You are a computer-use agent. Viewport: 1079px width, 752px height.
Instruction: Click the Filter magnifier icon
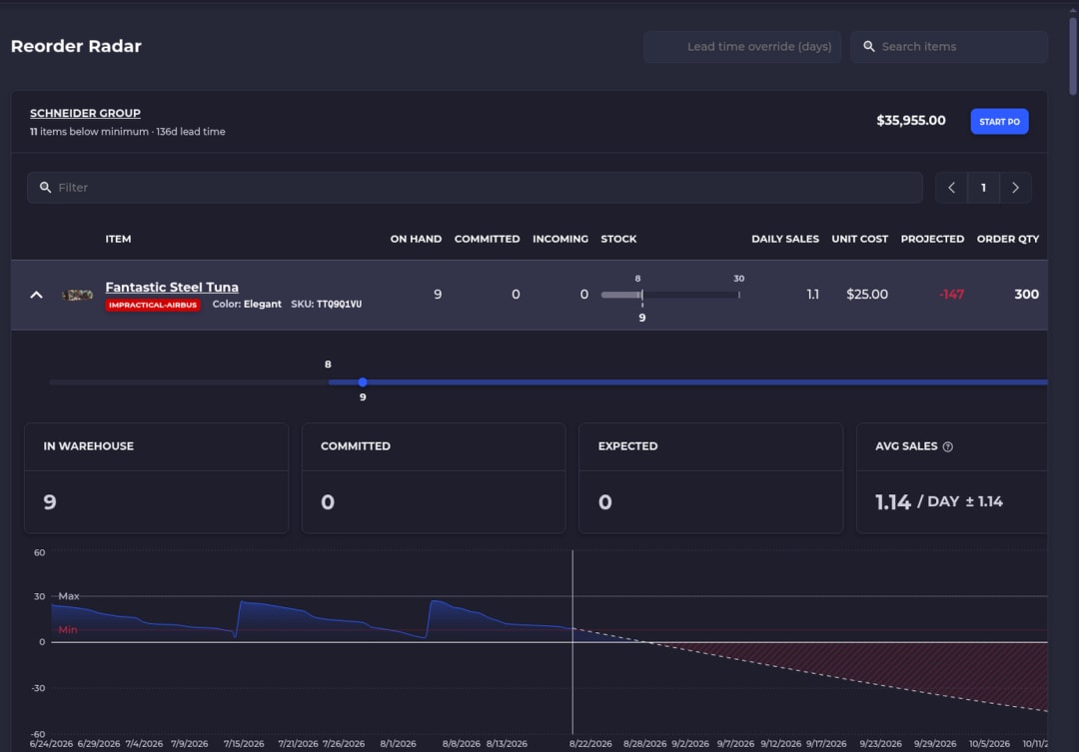click(45, 187)
